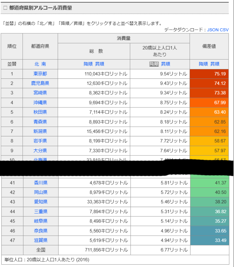Viewport: 234px width, 267px height.
Task: Open the 沖縄県 prefecture link
Action: (40, 102)
